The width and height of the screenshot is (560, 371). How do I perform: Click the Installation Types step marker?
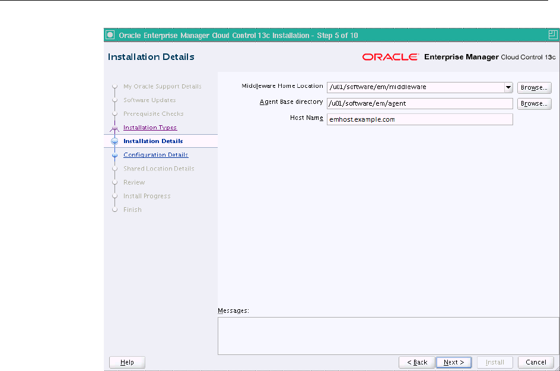[x=114, y=128]
